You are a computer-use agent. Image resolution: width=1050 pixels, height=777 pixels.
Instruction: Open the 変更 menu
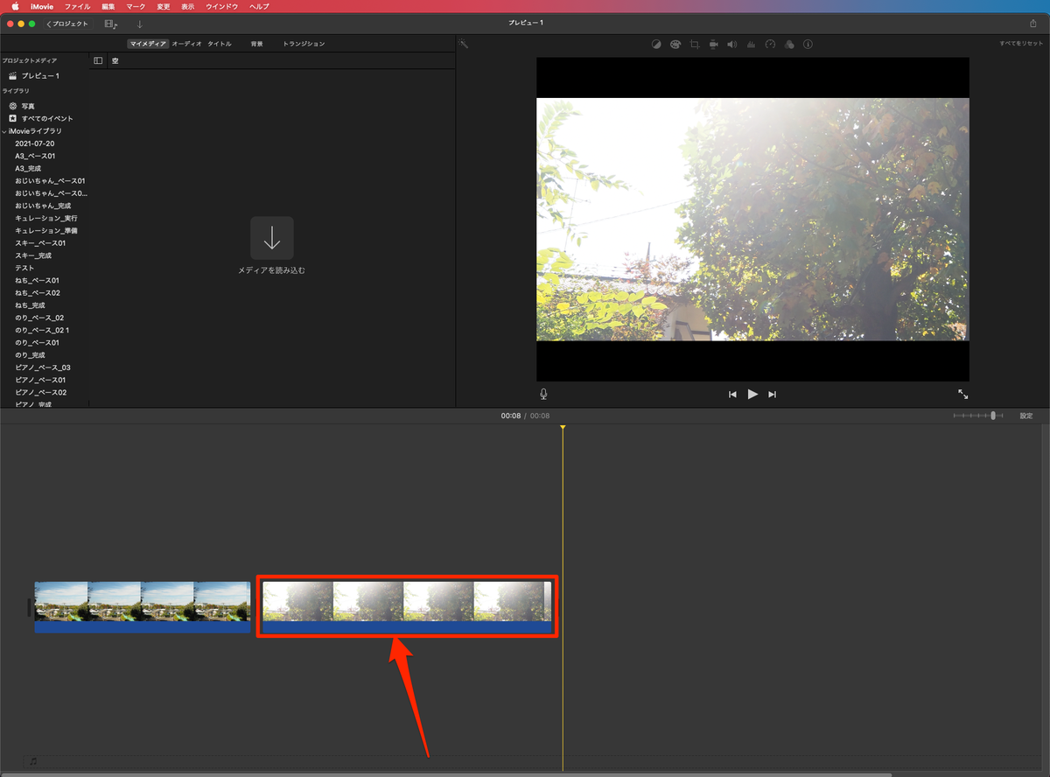(x=164, y=6)
